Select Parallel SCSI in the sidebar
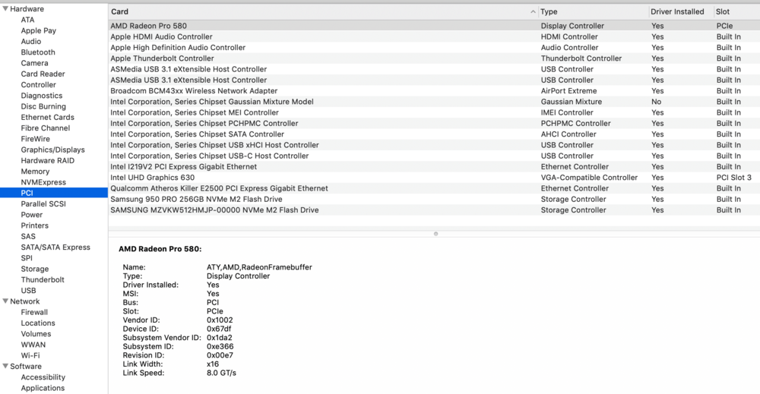The width and height of the screenshot is (760, 394). click(x=43, y=203)
